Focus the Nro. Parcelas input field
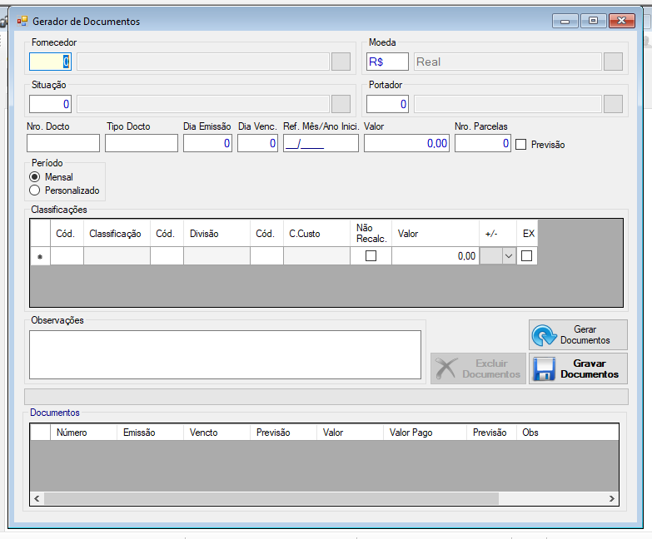The height and width of the screenshot is (539, 652). click(483, 143)
